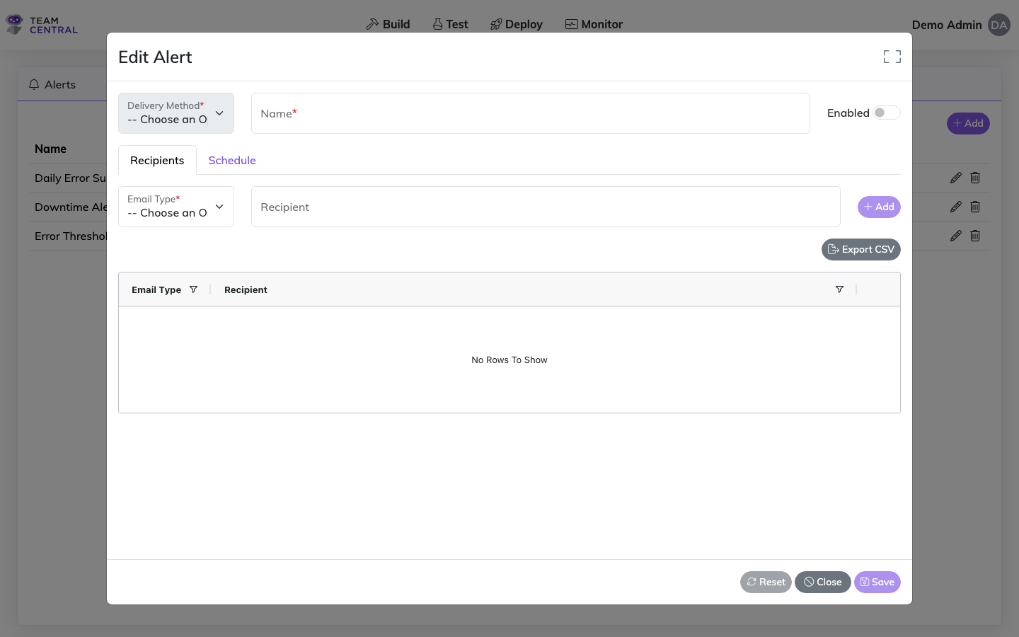
Task: Select the Recipients tab
Action: pyautogui.click(x=157, y=160)
